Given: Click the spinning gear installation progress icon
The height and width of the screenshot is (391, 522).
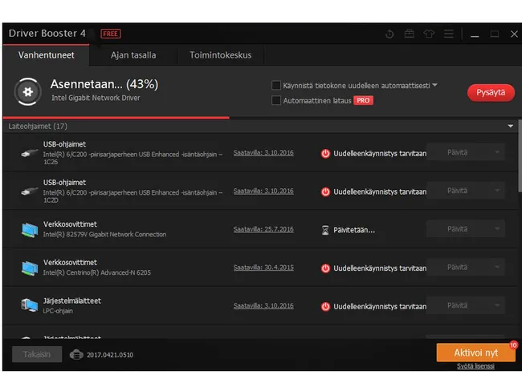Looking at the screenshot, I should (x=28, y=92).
